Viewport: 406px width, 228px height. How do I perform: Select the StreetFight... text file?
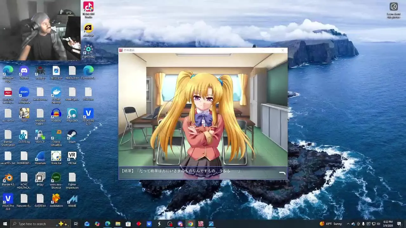coord(72,94)
